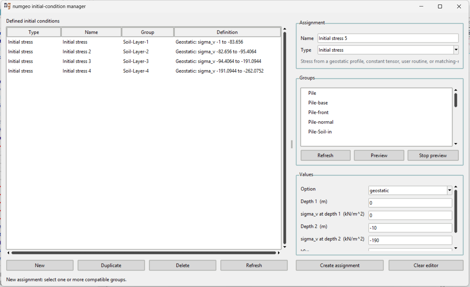Select Pile in the Groups list

pos(376,93)
